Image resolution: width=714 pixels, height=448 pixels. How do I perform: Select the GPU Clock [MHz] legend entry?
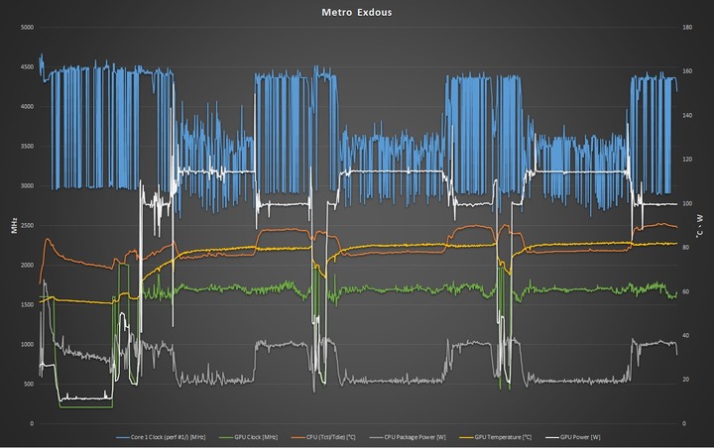click(248, 437)
